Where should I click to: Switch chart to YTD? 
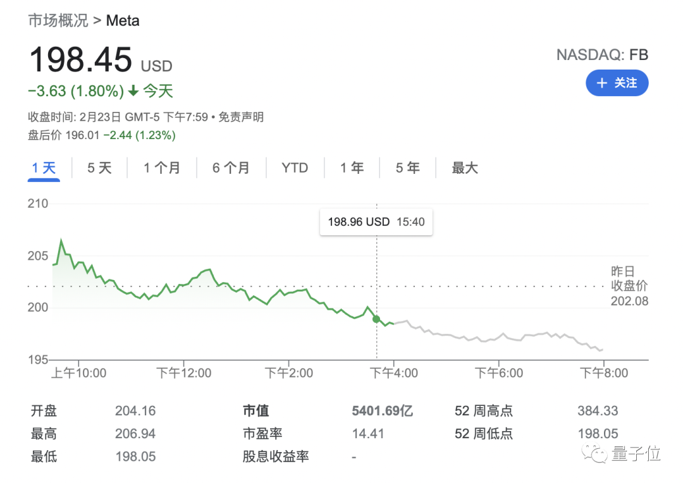295,168
